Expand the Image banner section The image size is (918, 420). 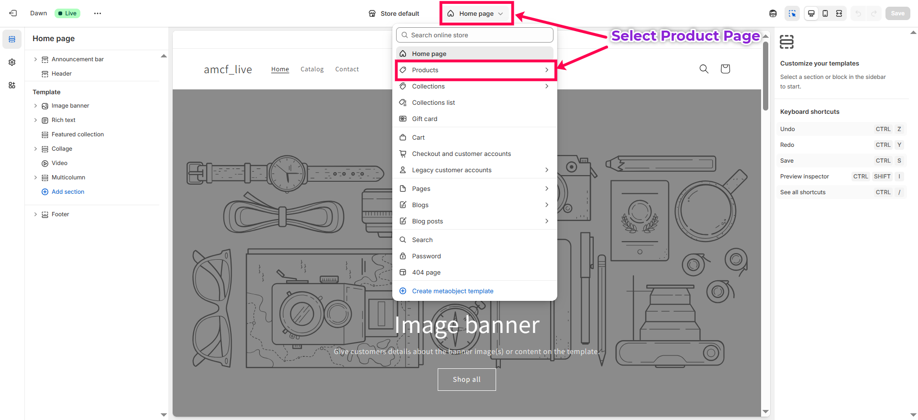[35, 106]
